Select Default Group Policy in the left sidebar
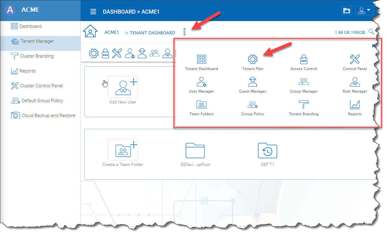Image resolution: width=387 pixels, height=236 pixels. 40,101
